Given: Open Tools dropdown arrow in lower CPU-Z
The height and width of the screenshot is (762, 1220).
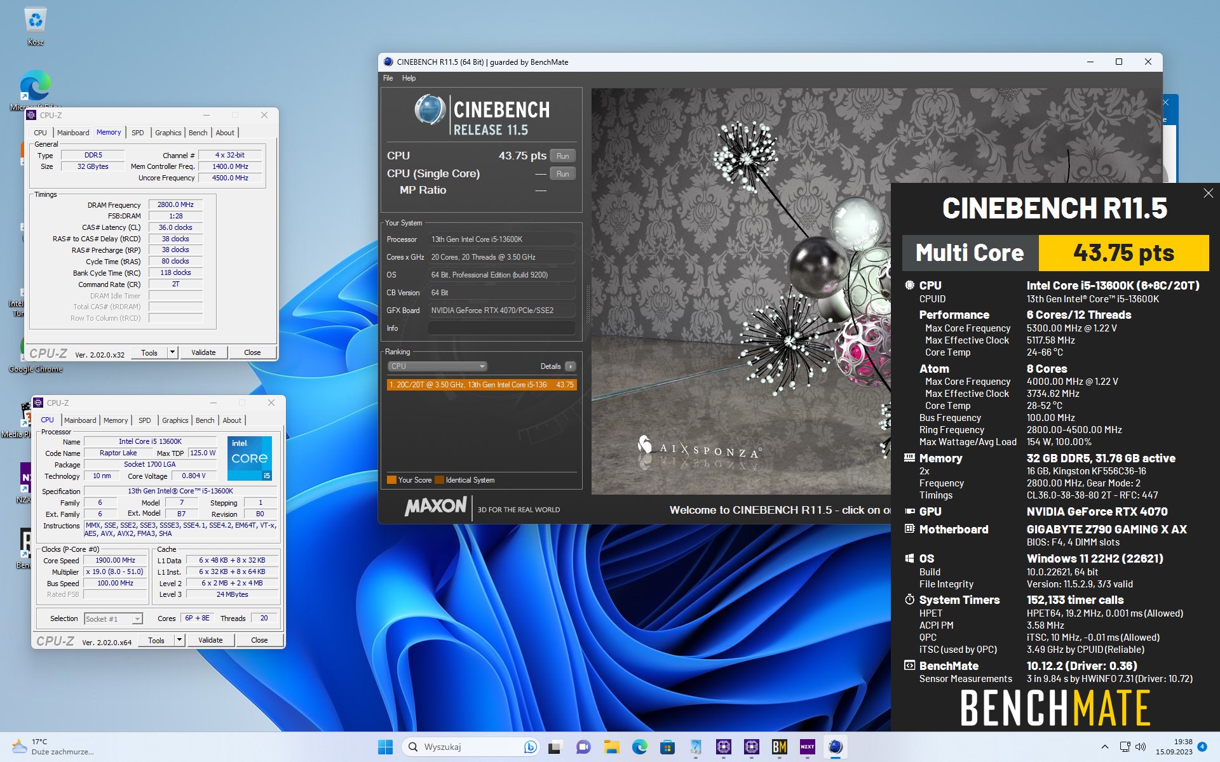Looking at the screenshot, I should coord(179,640).
